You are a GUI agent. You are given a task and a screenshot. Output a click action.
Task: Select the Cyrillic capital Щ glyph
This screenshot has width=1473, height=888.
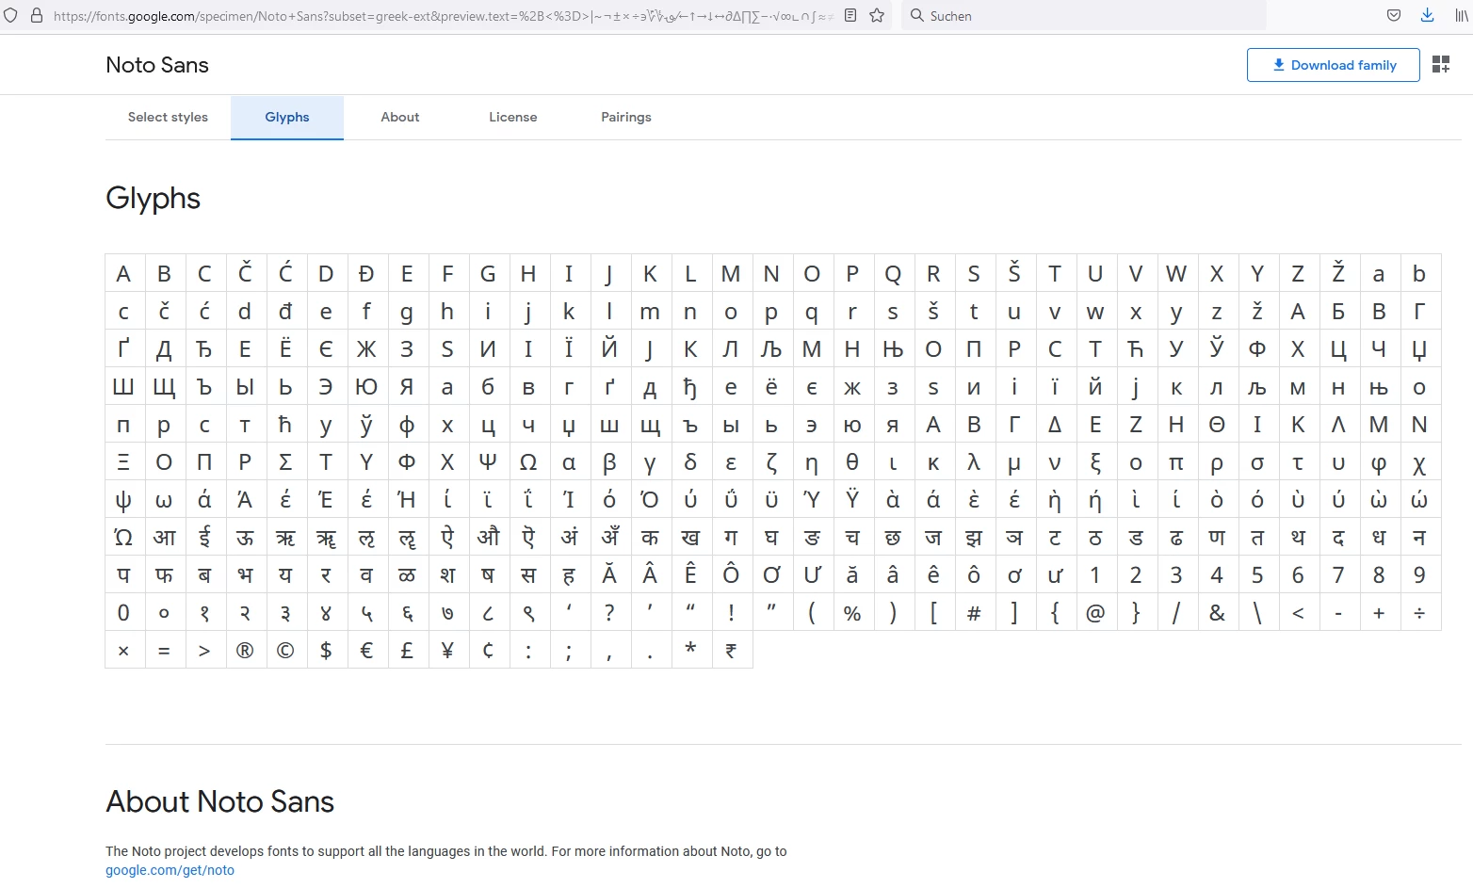coord(164,387)
